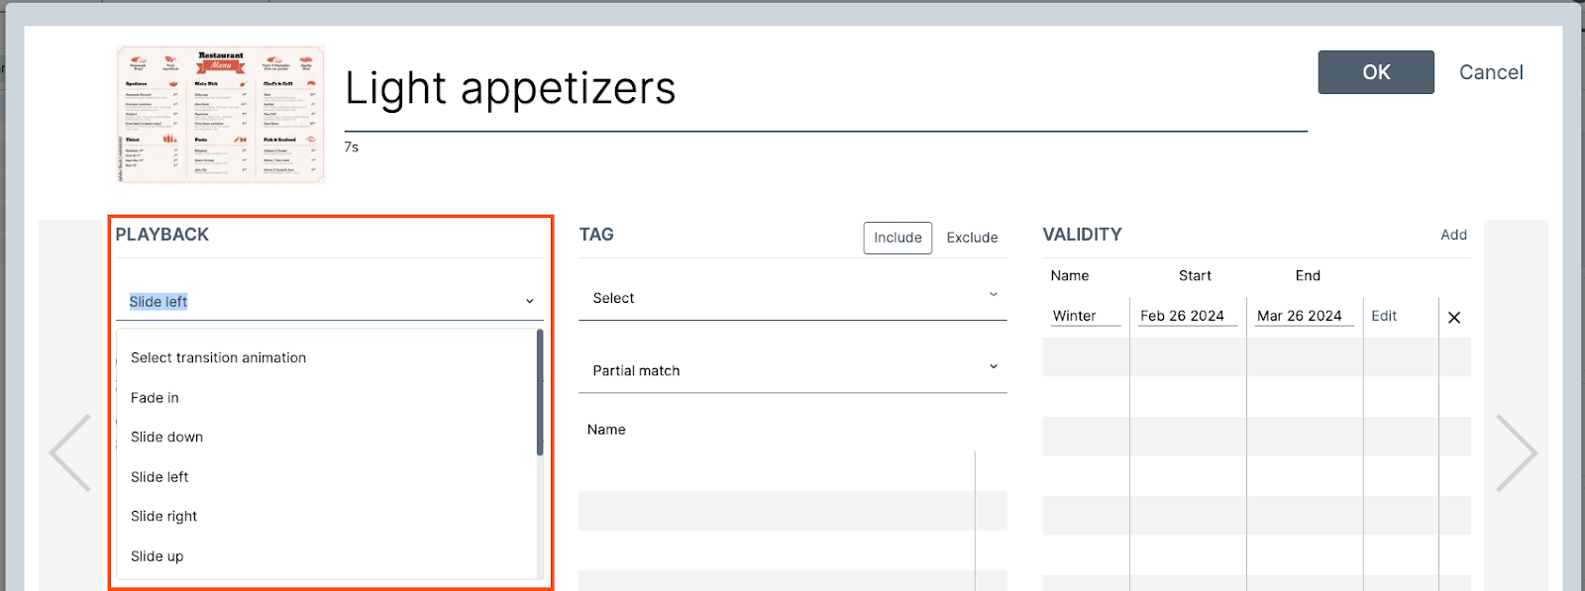Choose Slide down transition option
The width and height of the screenshot is (1585, 591).
click(167, 438)
